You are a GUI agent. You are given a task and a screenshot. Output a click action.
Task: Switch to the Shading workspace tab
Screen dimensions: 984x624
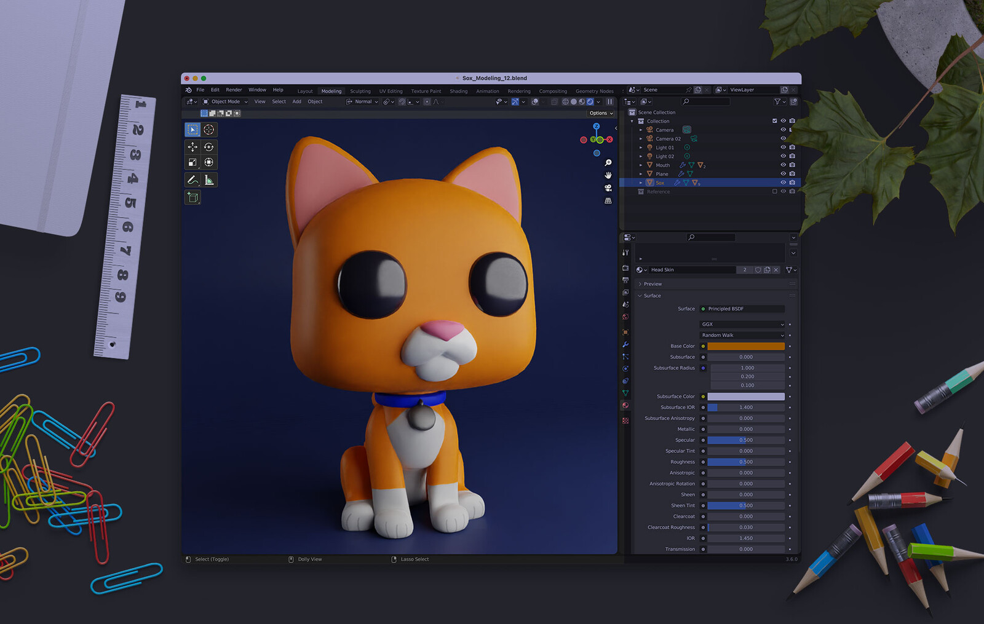[x=458, y=91]
